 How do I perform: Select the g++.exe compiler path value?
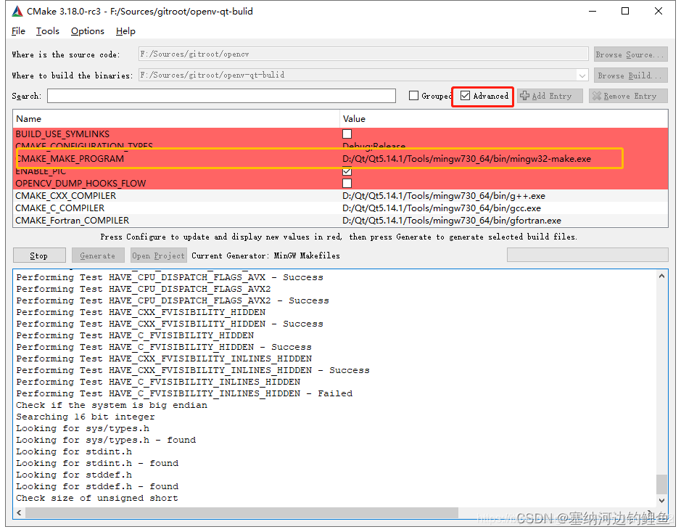click(x=443, y=195)
